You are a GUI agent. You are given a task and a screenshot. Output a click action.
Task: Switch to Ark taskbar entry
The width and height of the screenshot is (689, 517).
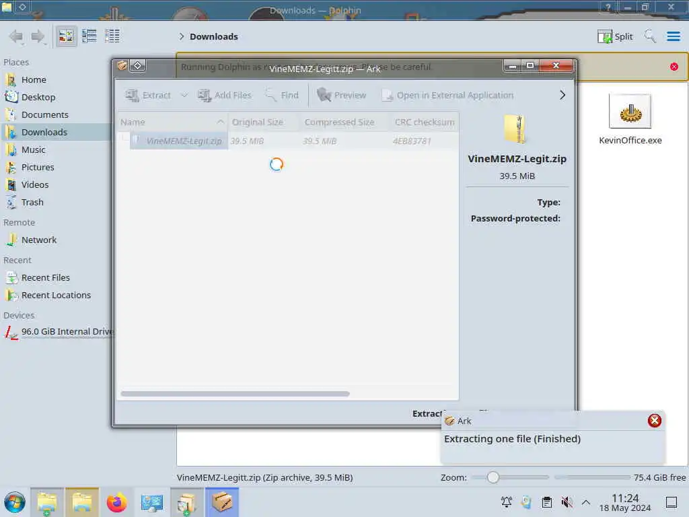pos(222,502)
